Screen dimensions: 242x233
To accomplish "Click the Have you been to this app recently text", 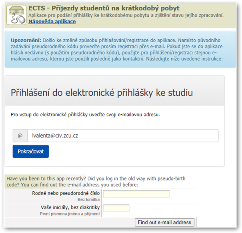I will [46, 178].
